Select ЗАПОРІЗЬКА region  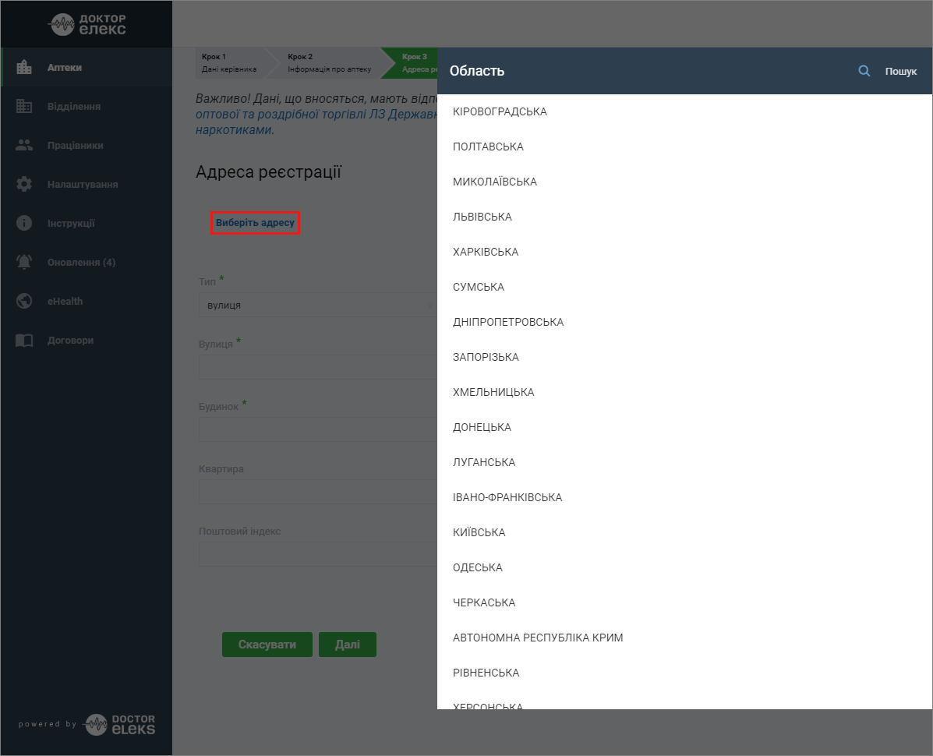pos(684,358)
